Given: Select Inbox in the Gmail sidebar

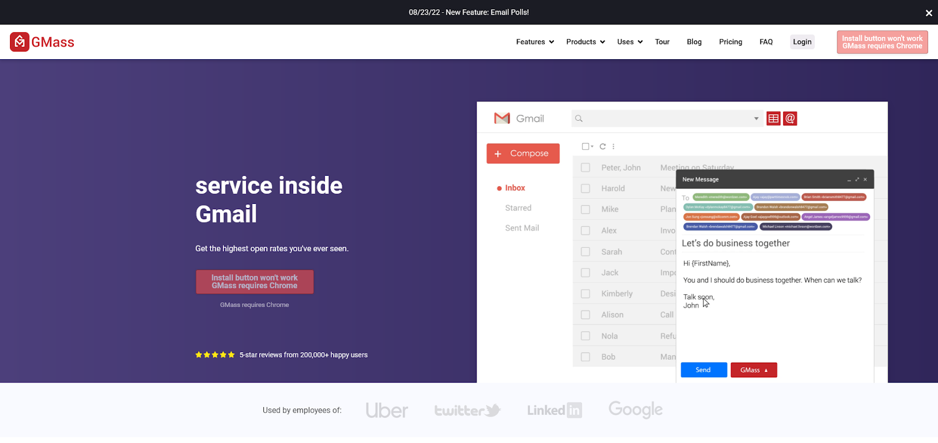Looking at the screenshot, I should (515, 188).
